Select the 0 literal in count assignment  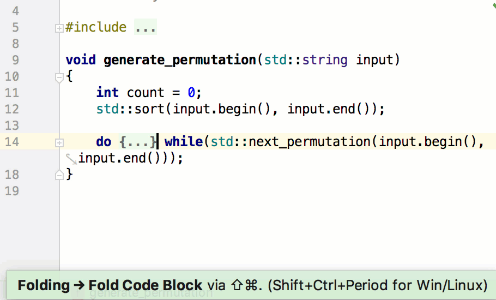[191, 92]
